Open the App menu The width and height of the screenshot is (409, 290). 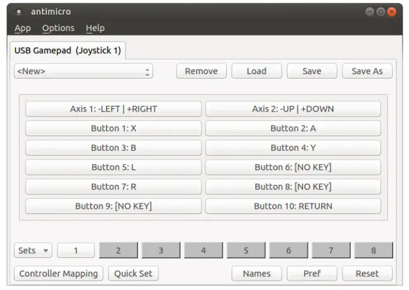click(22, 28)
